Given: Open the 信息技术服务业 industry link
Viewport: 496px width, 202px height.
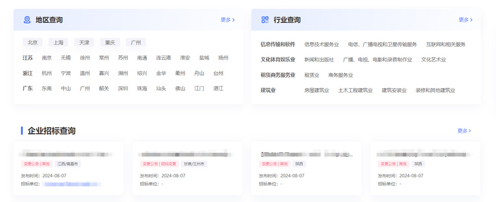Looking at the screenshot, I should point(321,45).
